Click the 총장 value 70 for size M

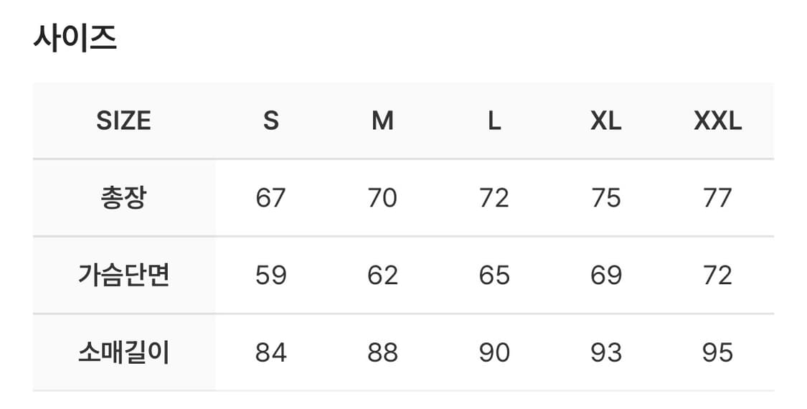click(x=382, y=198)
